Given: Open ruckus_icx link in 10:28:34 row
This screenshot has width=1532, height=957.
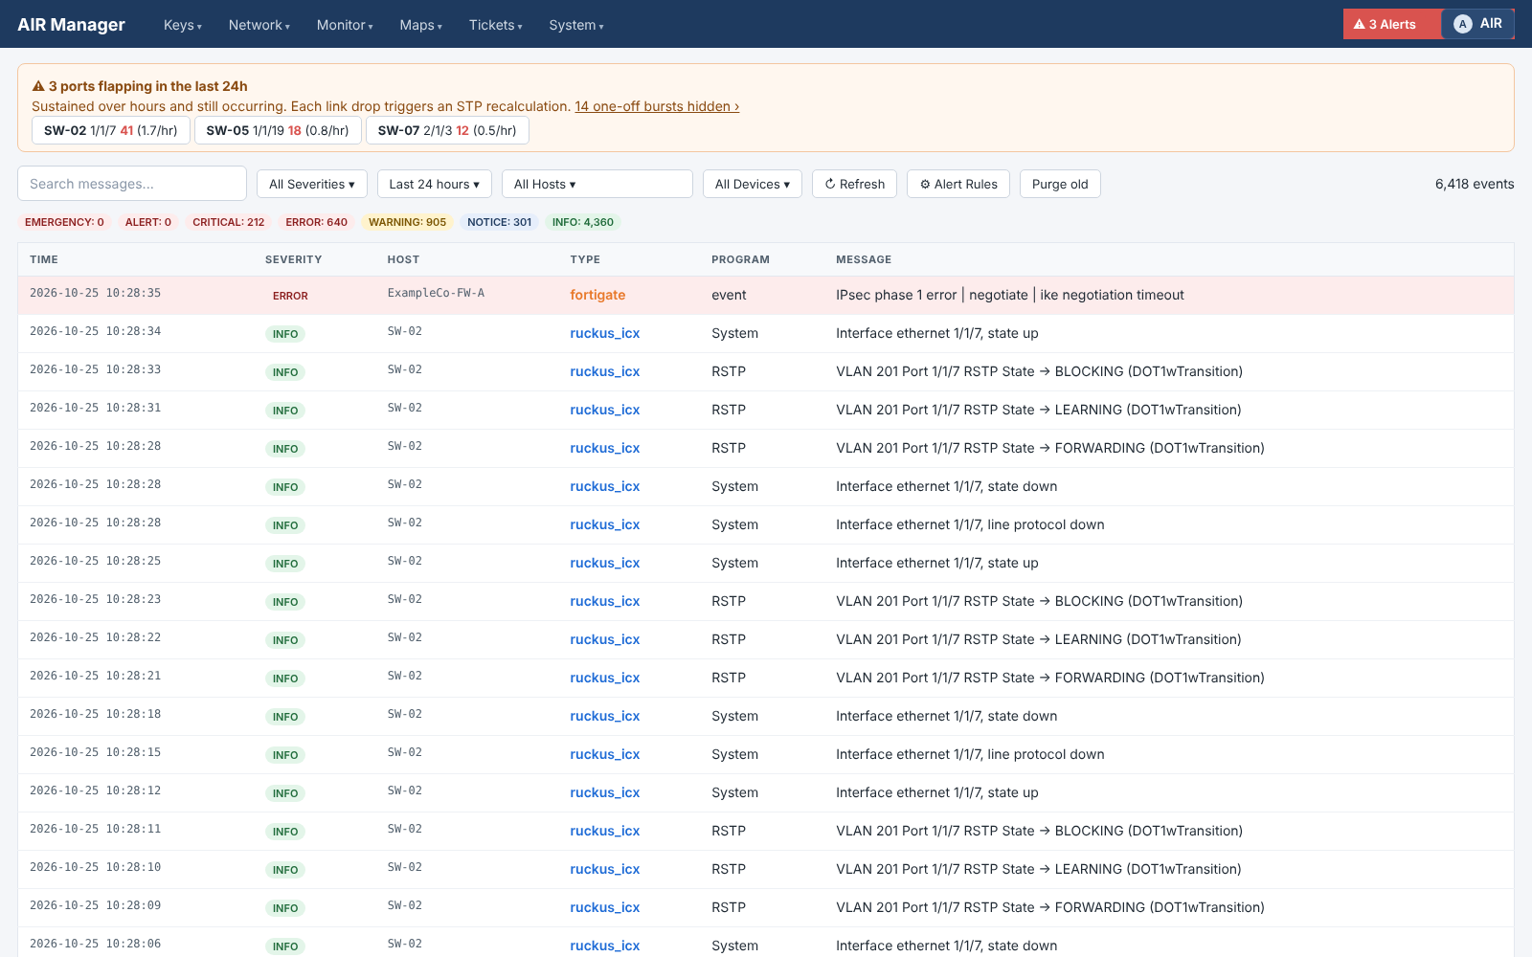Looking at the screenshot, I should pyautogui.click(x=605, y=333).
